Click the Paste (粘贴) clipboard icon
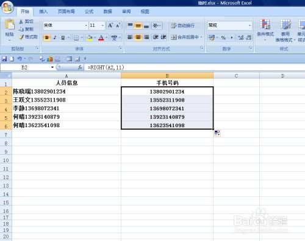This screenshot has width=305, height=241. tap(10, 25)
